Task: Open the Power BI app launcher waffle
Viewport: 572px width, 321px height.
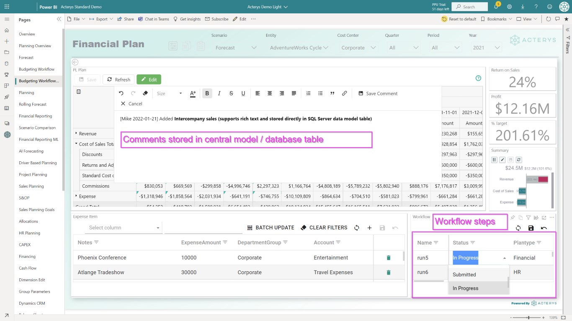Action: [x=7, y=7]
